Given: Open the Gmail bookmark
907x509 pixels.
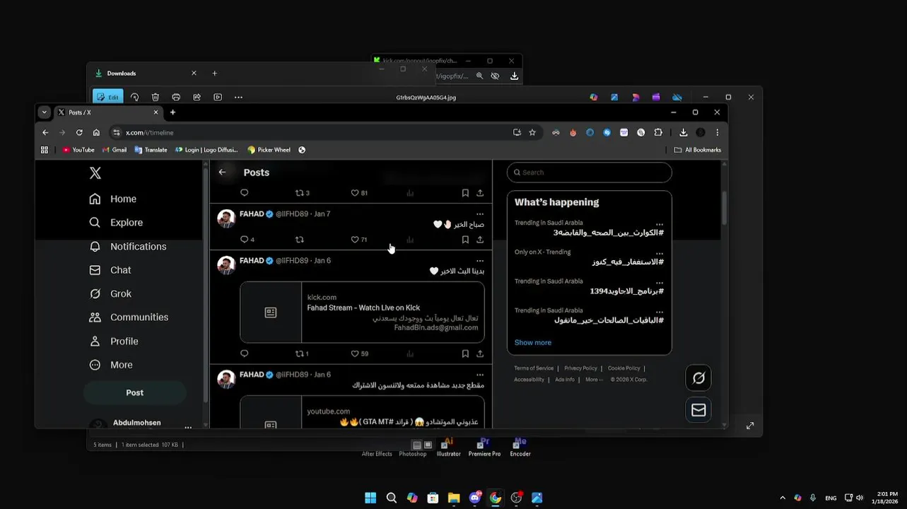Looking at the screenshot, I should pos(115,150).
